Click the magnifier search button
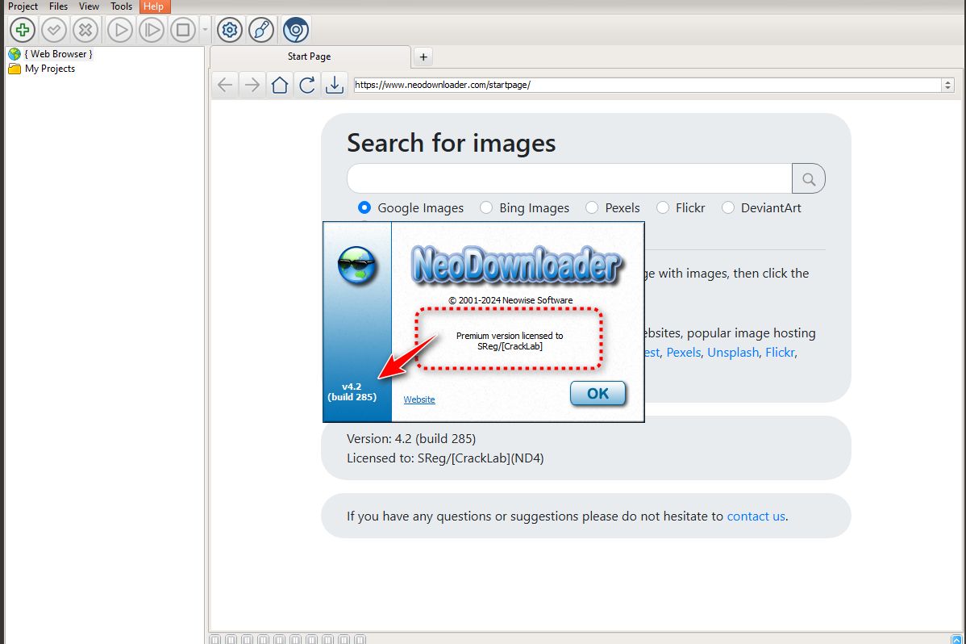This screenshot has height=644, width=966. (x=808, y=179)
